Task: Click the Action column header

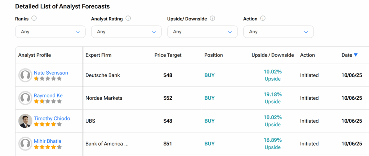Action: click(x=307, y=55)
